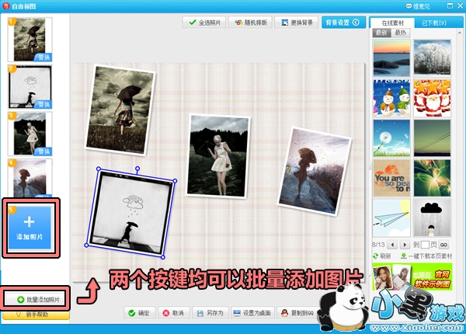Choose the green abstract light background thumbnail

(432, 178)
